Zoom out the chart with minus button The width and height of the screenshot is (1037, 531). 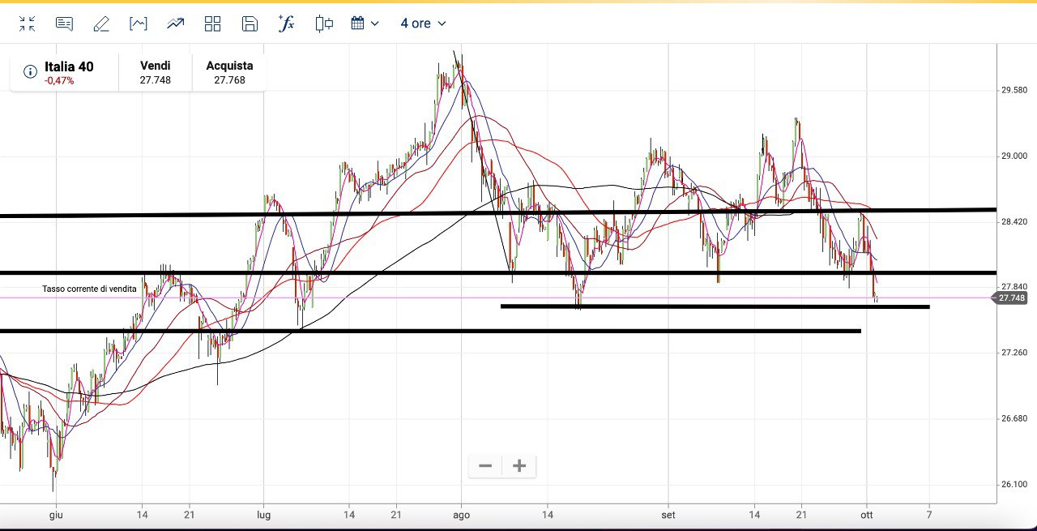[485, 466]
